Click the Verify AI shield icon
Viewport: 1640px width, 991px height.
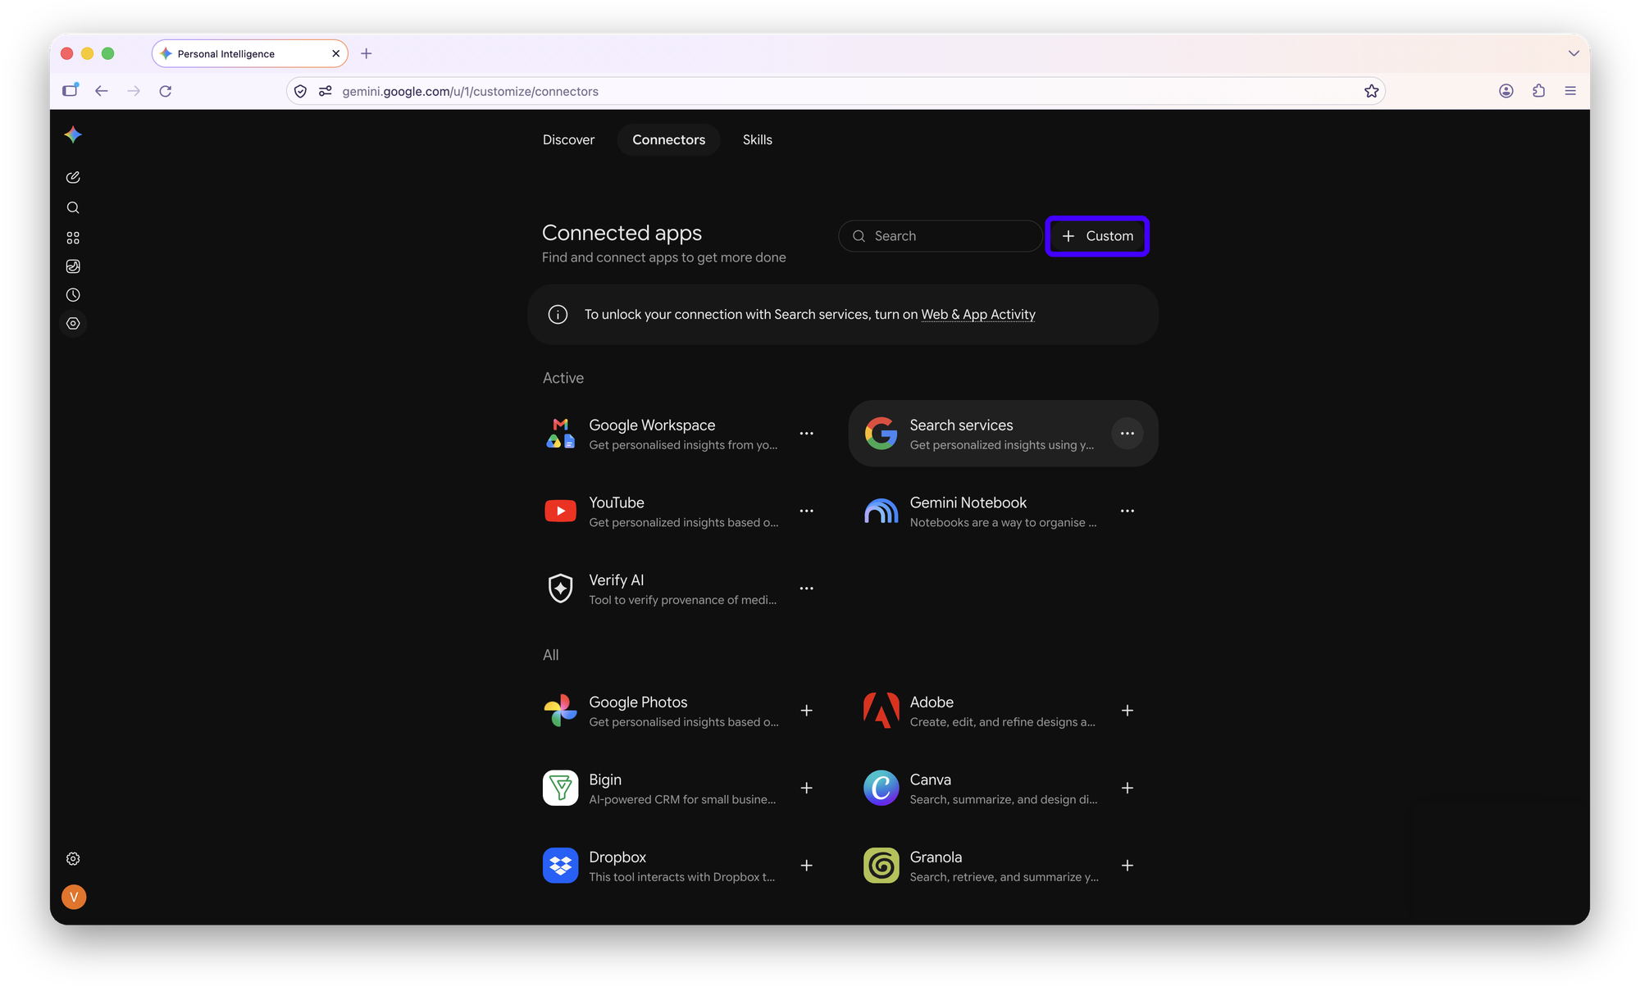pos(560,588)
